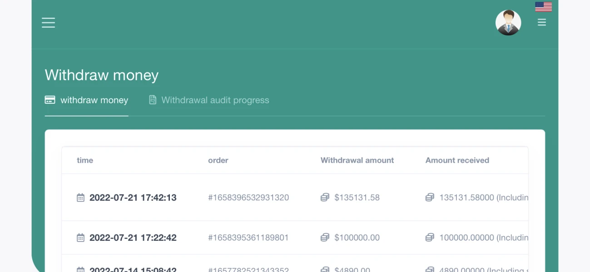
Task: Click the credit card icon beside withdraw money
Action: 50,100
